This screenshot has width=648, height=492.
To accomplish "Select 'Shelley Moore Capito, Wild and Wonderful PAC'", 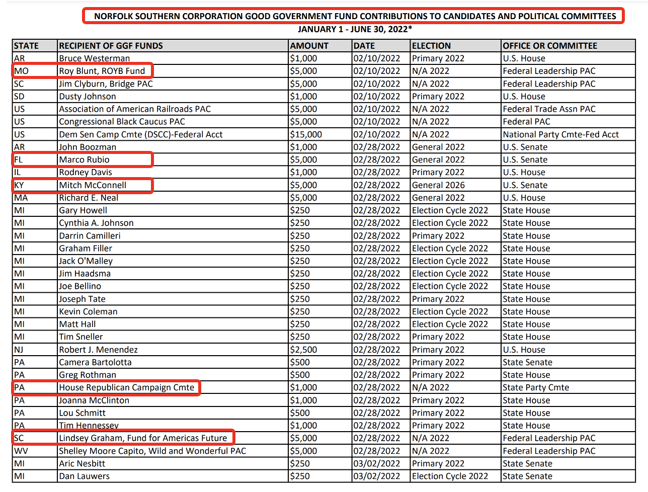I will [152, 451].
